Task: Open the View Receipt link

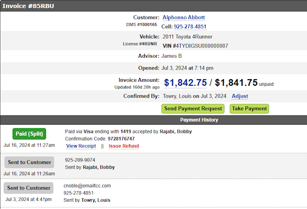Action: pyautogui.click(x=81, y=146)
